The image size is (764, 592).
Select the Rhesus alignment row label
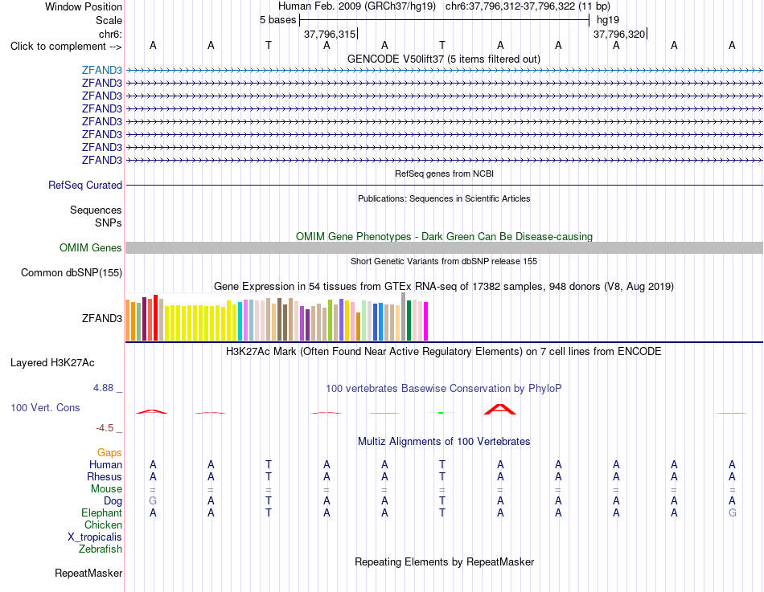[105, 477]
